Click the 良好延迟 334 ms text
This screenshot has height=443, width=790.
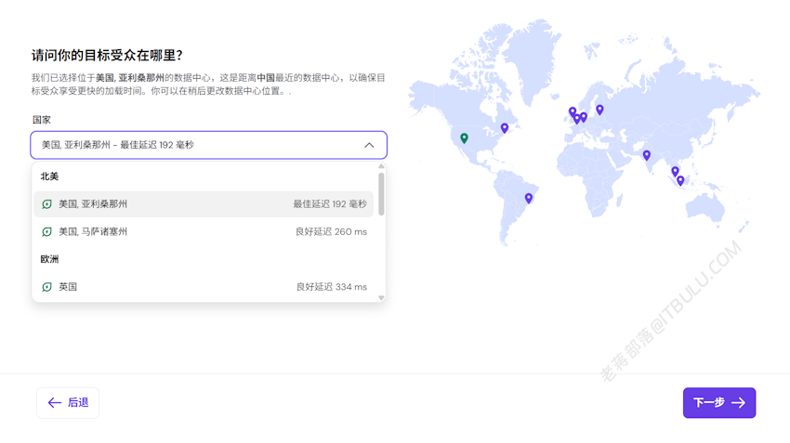point(332,286)
